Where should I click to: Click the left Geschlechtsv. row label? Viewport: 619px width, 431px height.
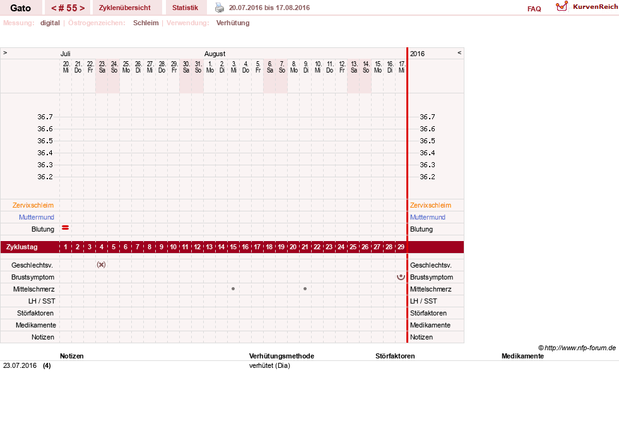point(32,265)
